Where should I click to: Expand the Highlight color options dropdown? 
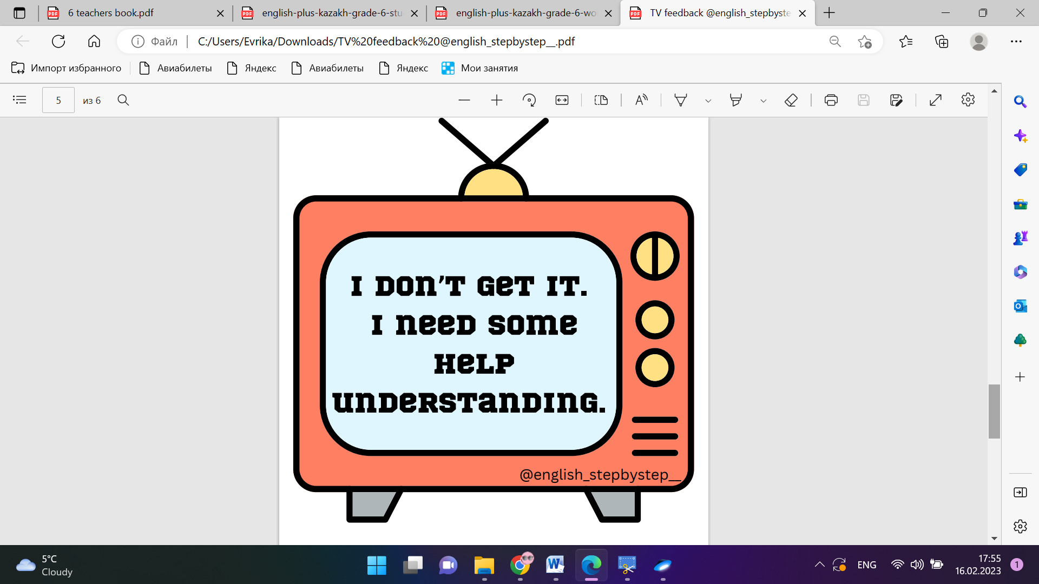763,101
